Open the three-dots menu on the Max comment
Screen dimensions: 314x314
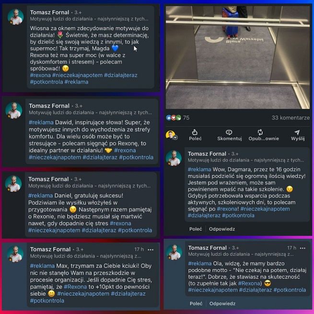point(151,249)
